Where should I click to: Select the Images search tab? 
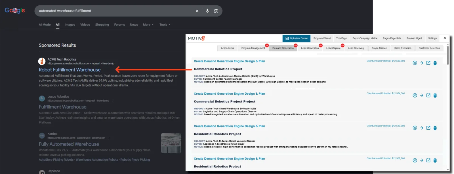(70, 25)
